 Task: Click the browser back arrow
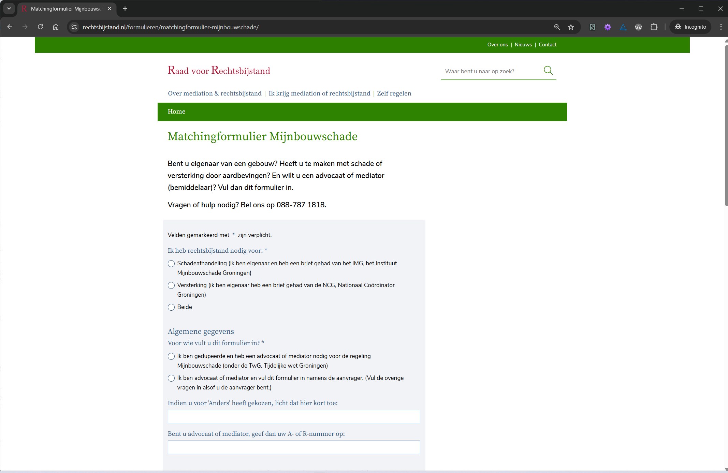point(10,27)
